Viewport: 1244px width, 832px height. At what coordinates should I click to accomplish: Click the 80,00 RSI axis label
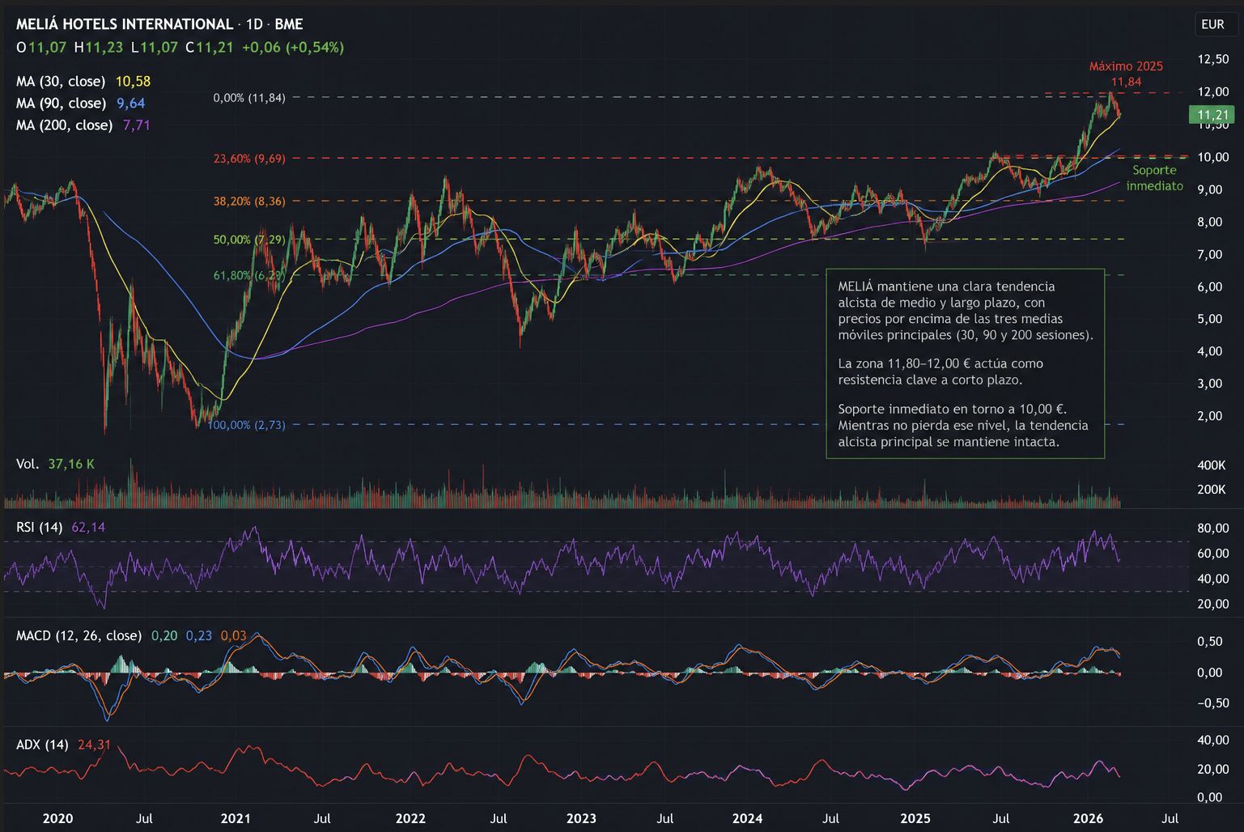tap(1212, 528)
